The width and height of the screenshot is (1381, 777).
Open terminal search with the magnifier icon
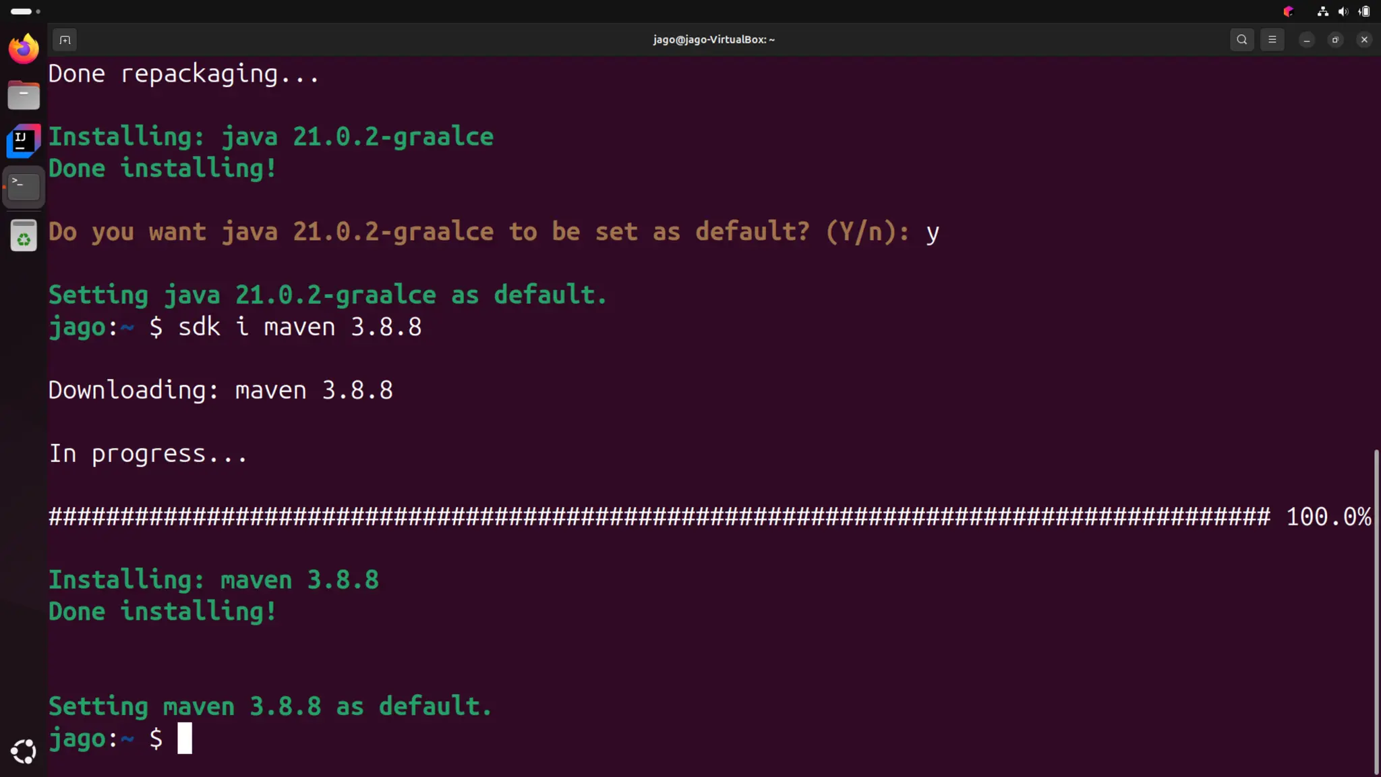(1241, 40)
